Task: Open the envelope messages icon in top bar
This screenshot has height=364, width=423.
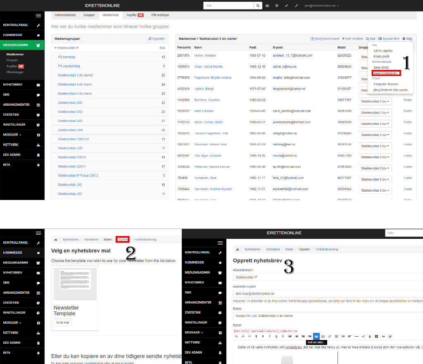Action: click(x=267, y=6)
